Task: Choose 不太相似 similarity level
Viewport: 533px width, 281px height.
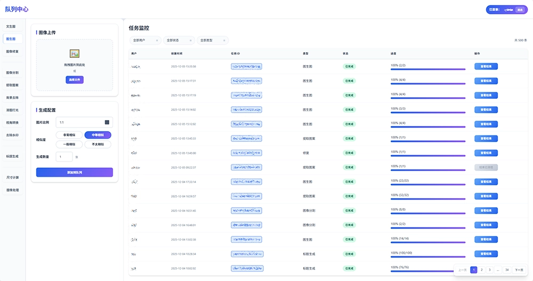Action: pyautogui.click(x=97, y=144)
